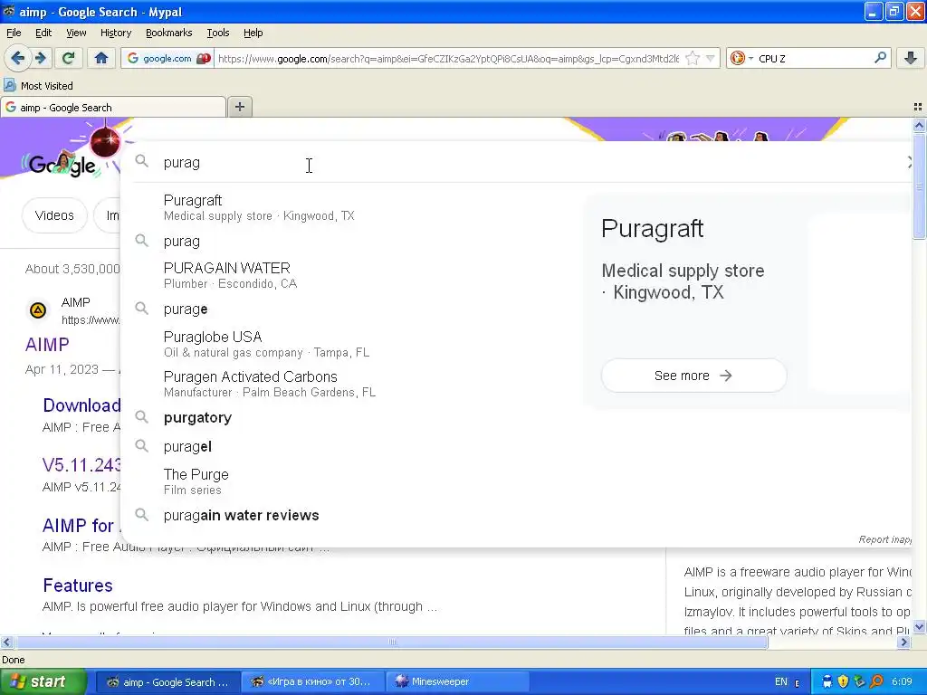Go forward with the Forward arrow button
Image resolution: width=927 pixels, height=695 pixels.
pos(41,58)
